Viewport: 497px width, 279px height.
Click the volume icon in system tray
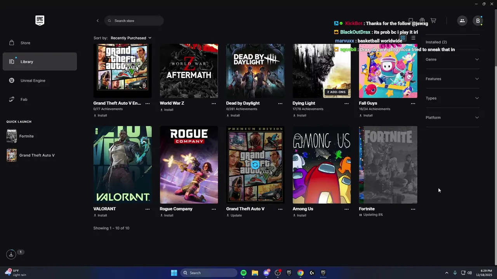(470, 273)
